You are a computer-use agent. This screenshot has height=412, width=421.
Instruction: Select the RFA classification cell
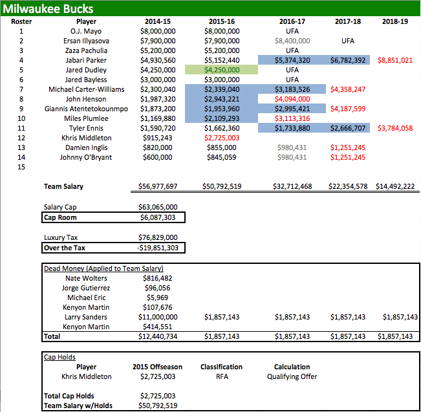tap(222, 376)
